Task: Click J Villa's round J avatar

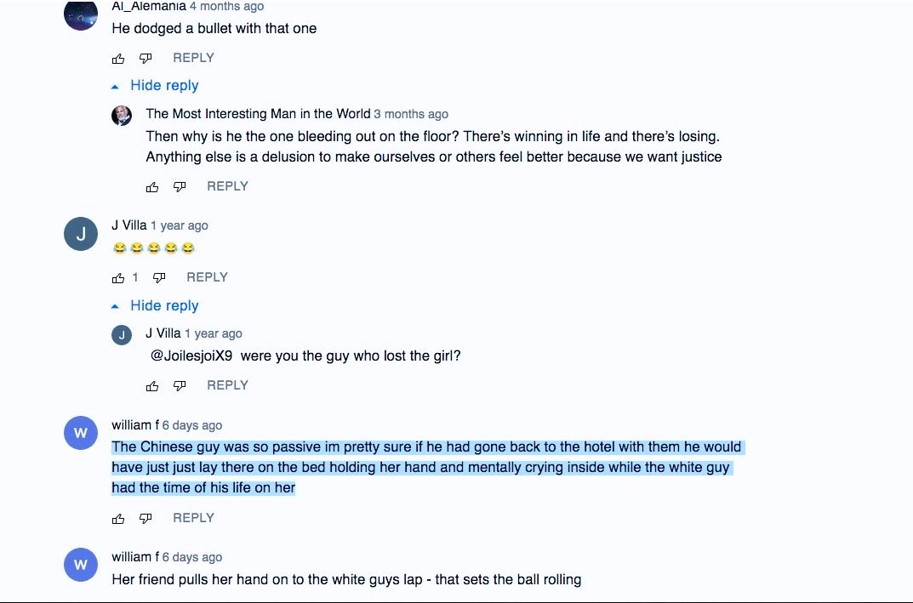Action: 81,234
